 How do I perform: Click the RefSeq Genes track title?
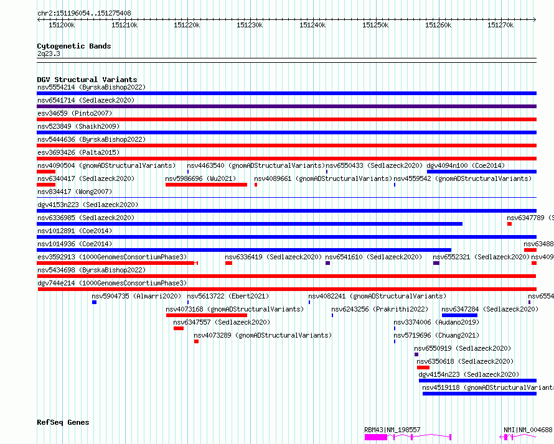[x=63, y=422]
